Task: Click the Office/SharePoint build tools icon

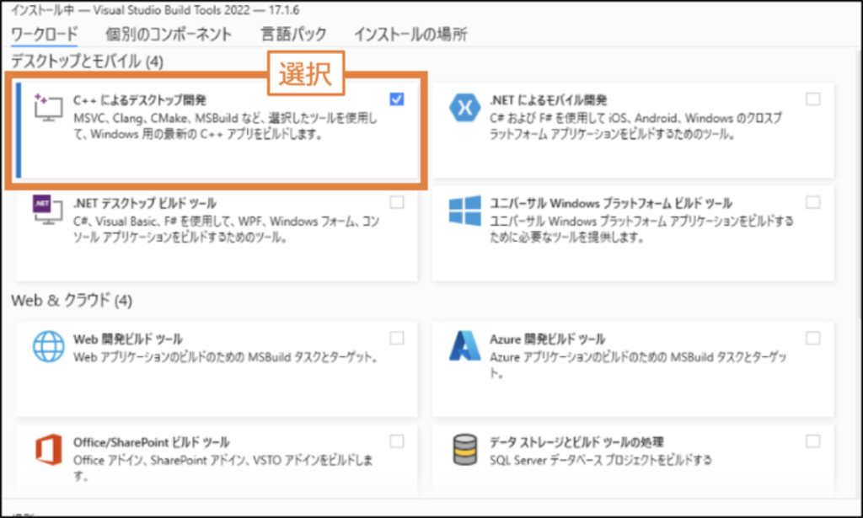Action: [48, 449]
